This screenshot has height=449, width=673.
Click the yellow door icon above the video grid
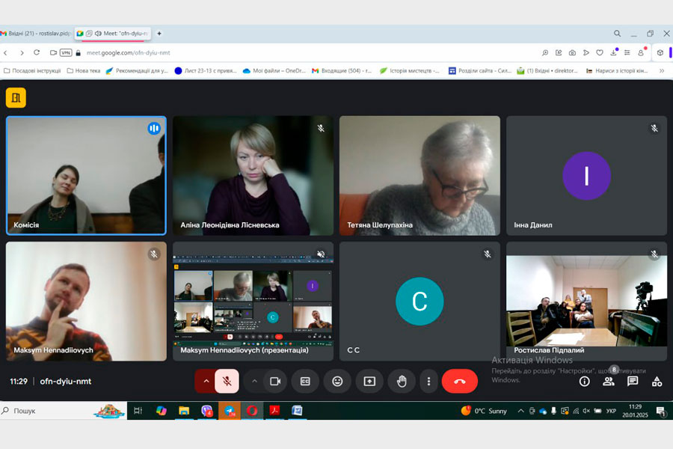coord(16,97)
